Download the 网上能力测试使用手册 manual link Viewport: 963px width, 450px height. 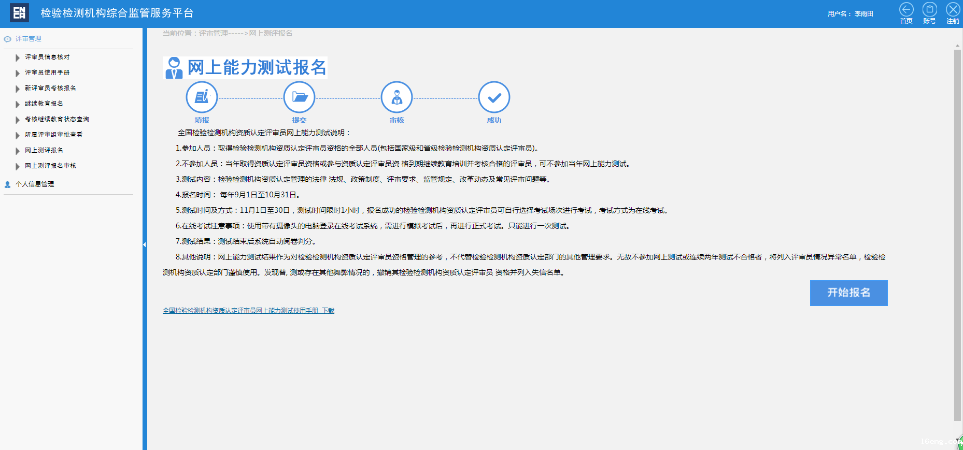(x=248, y=311)
